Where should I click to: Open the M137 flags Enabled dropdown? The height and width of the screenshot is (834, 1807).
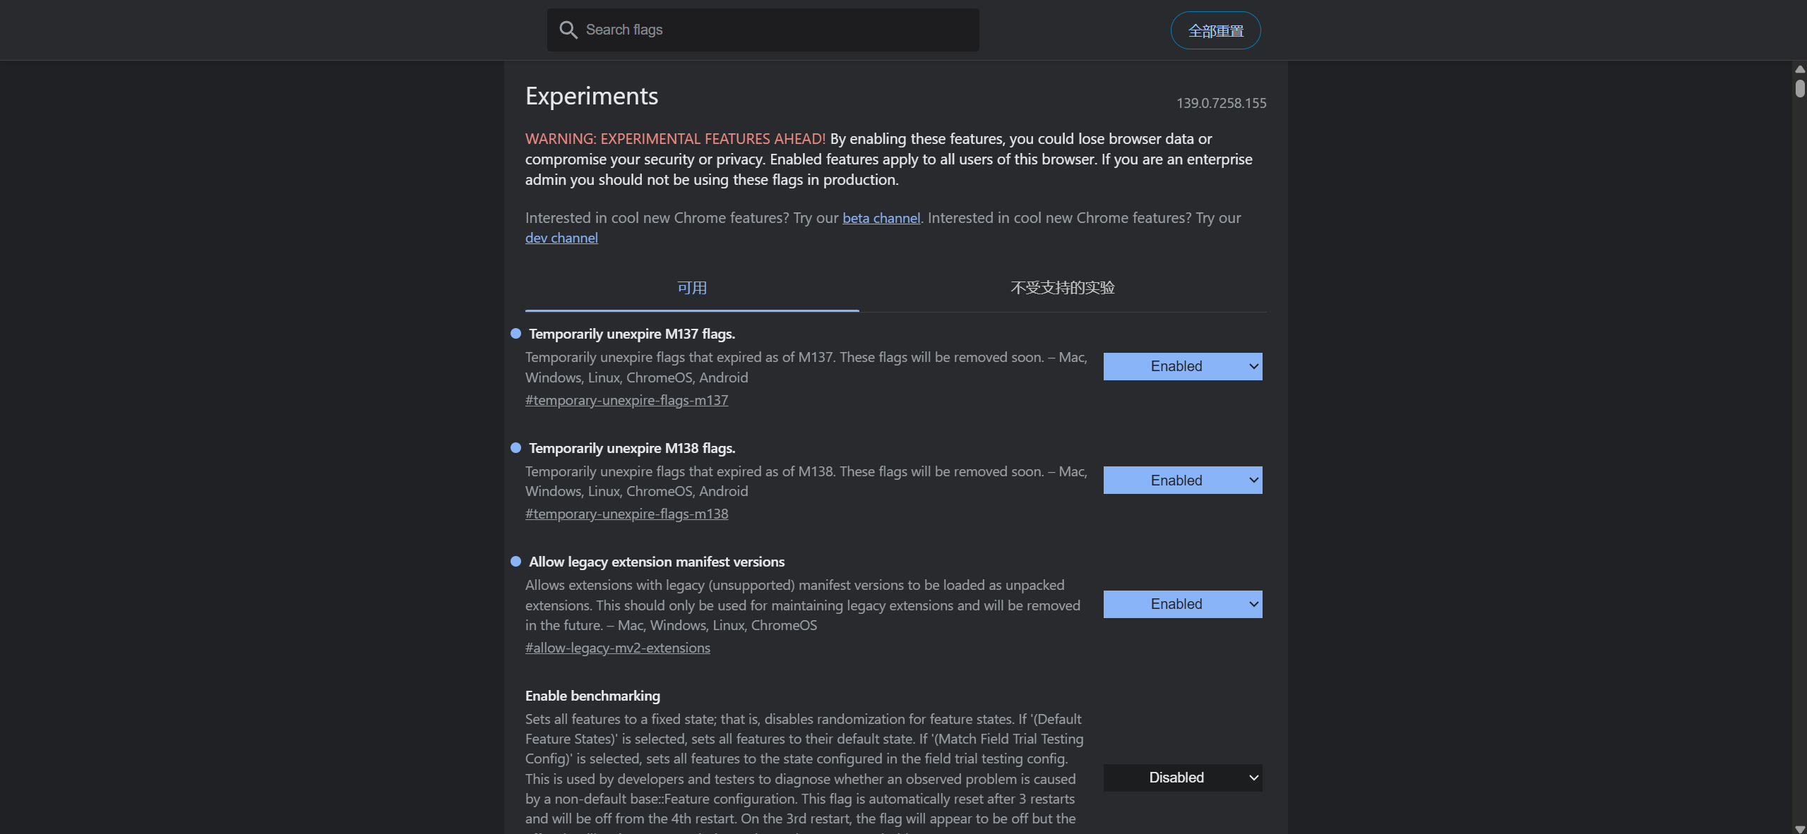(1182, 366)
